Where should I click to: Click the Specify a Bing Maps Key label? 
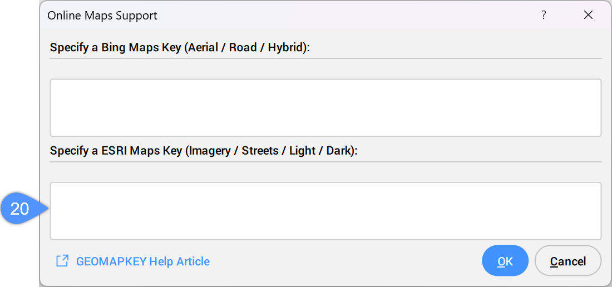[180, 48]
